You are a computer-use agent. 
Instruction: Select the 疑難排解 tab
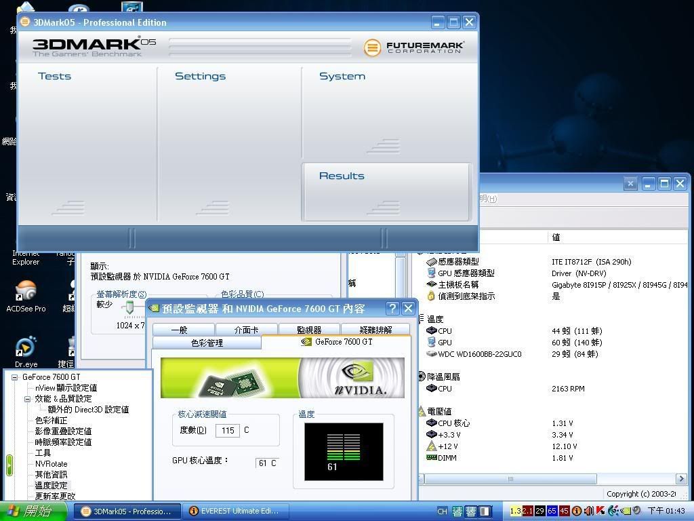coord(376,330)
